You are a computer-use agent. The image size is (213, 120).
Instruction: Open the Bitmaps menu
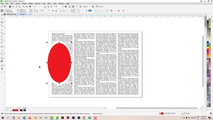point(38,4)
